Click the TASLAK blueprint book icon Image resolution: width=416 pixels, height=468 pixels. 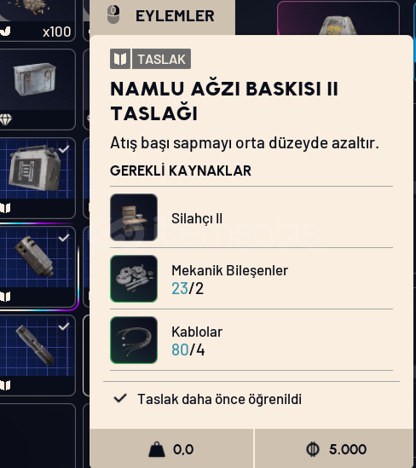[120, 59]
